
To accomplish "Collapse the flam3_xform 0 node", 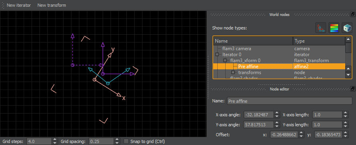I will pos(225,61).
